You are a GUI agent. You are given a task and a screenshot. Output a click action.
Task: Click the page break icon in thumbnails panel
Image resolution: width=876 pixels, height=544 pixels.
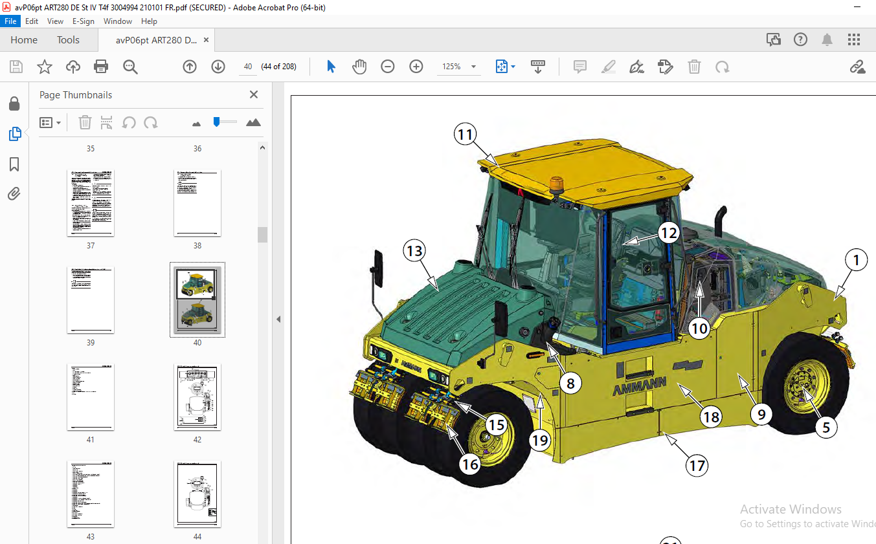coord(107,122)
